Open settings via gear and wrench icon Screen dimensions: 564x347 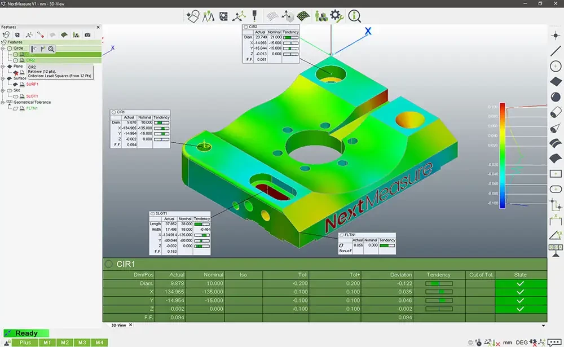pos(337,16)
